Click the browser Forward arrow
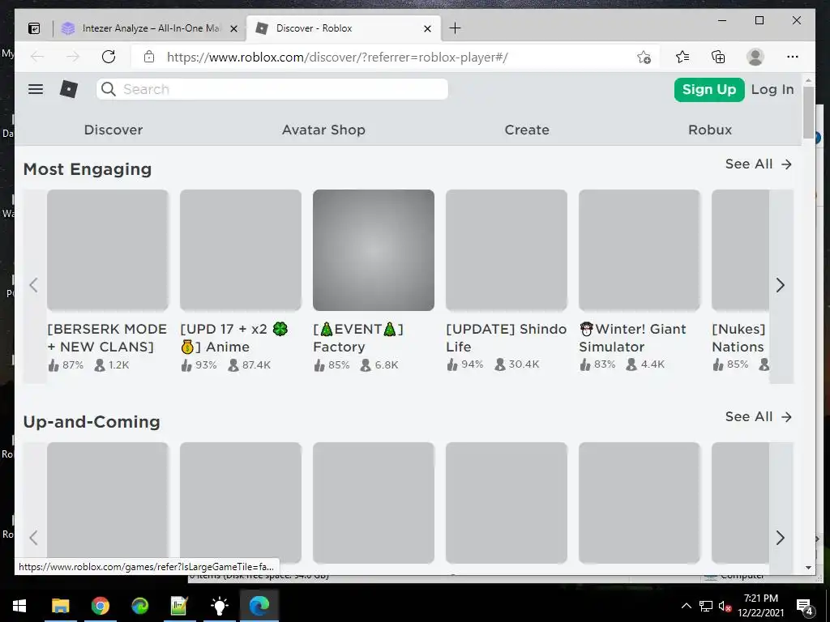Image resolution: width=830 pixels, height=622 pixels. 73,57
